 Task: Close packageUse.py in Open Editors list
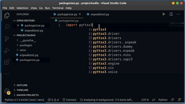(x=18, y=25)
